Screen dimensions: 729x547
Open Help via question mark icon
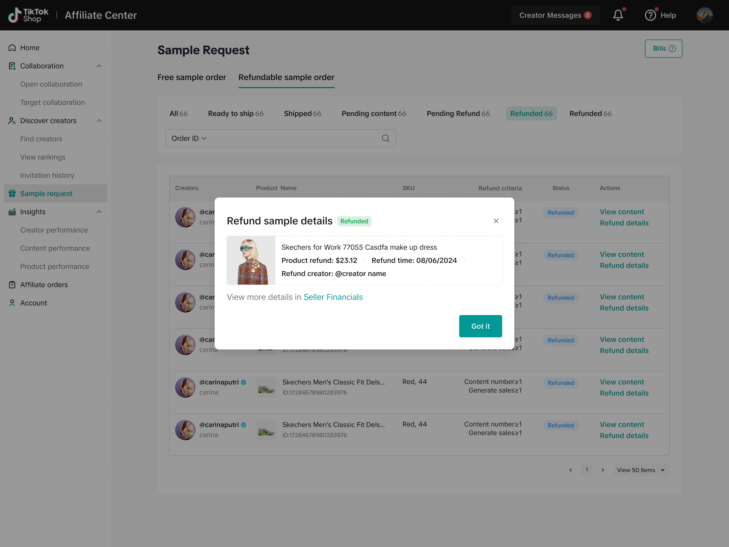[x=650, y=15]
